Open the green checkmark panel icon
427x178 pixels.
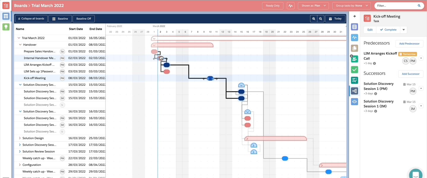[x=354, y=70]
